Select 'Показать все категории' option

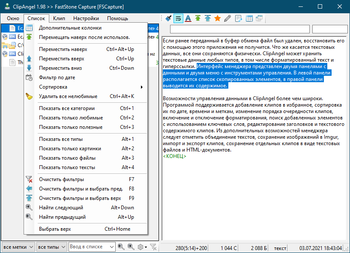click(86, 108)
